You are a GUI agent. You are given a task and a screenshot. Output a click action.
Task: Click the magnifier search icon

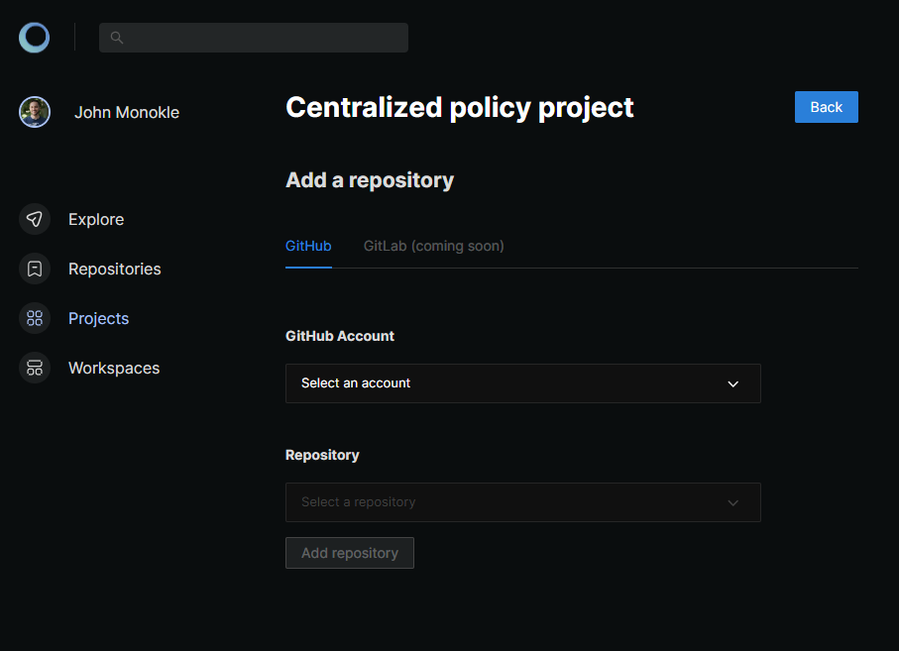pyautogui.click(x=117, y=38)
